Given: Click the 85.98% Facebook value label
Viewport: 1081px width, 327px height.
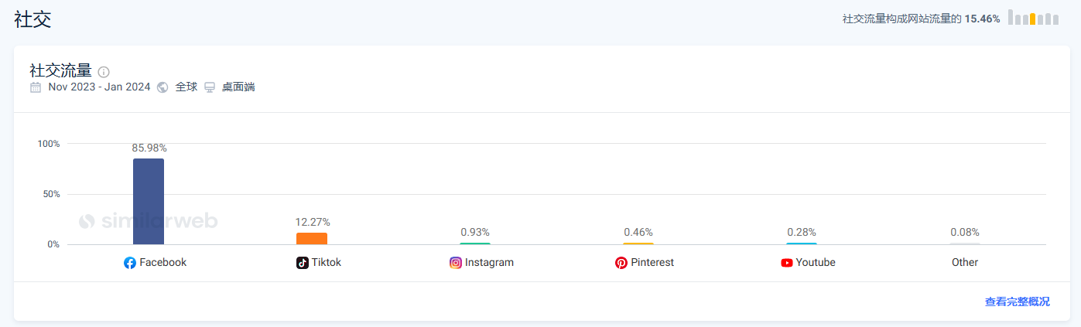Looking at the screenshot, I should (x=149, y=148).
